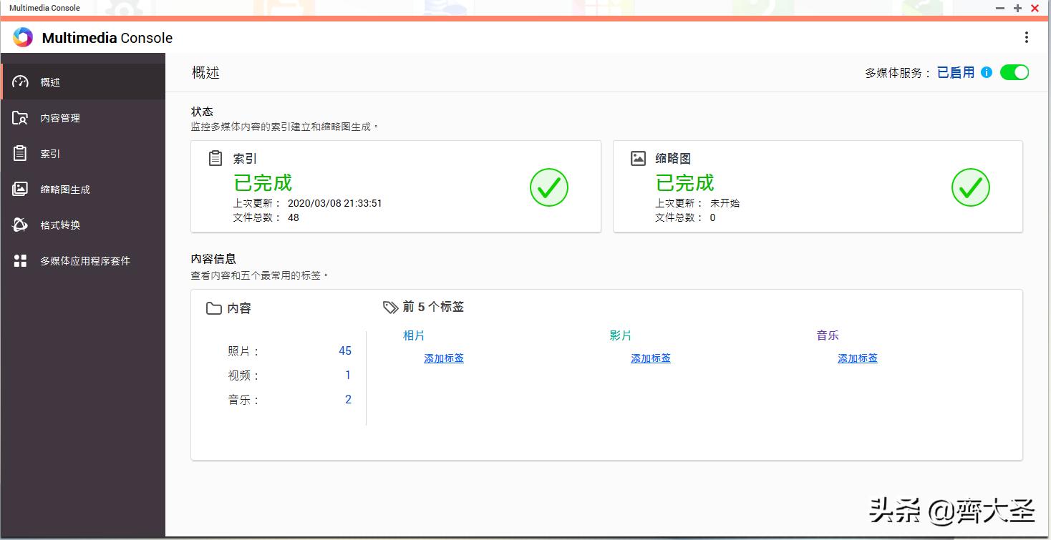
Task: Click 添加标签 under 影片
Action: (650, 358)
